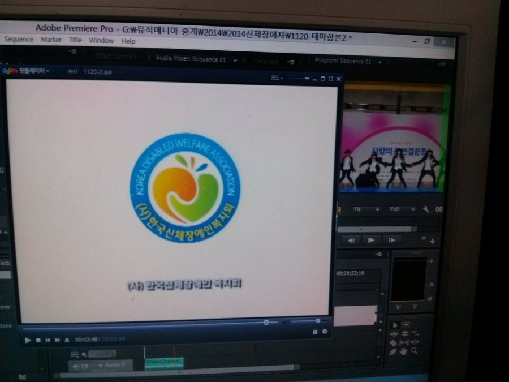Image resolution: width=509 pixels, height=382 pixels.
Task: Open the PotPlayer main menu dropdown
Action: (26, 71)
